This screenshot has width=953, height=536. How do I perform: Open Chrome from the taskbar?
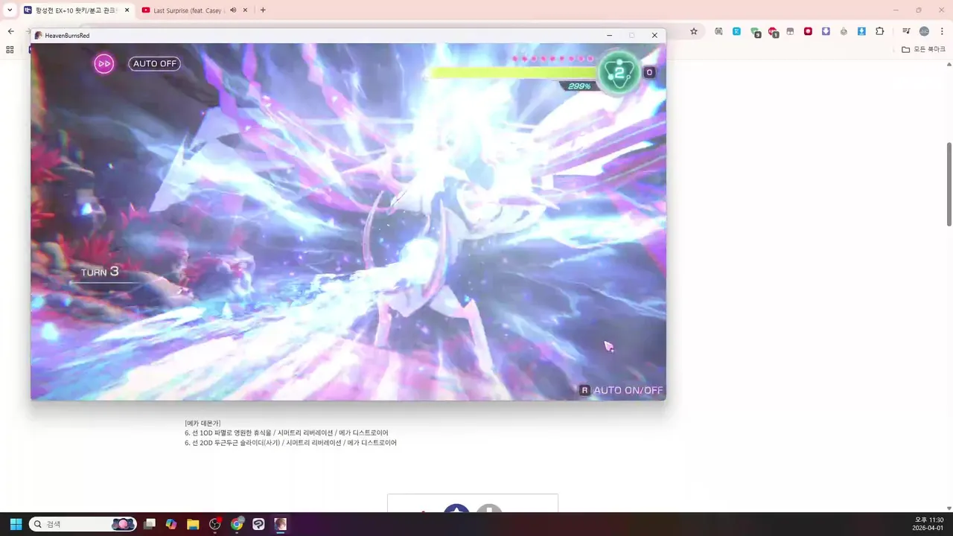[237, 524]
